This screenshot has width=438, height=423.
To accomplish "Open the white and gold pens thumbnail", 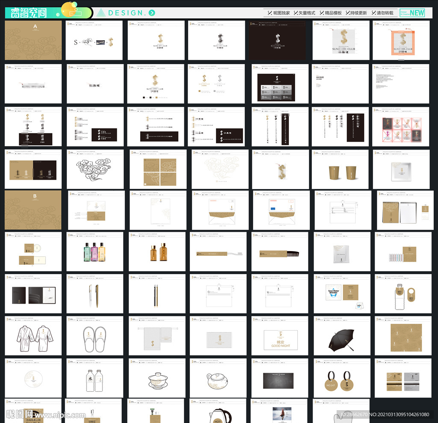I will pyautogui.click(x=95, y=294).
